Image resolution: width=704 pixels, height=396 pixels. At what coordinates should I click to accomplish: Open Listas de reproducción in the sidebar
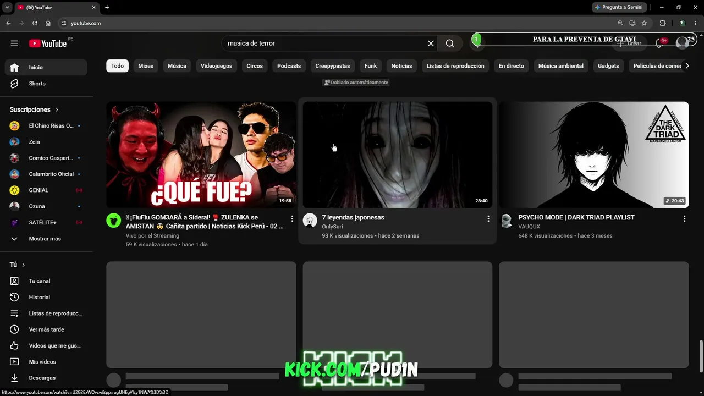[x=46, y=313]
